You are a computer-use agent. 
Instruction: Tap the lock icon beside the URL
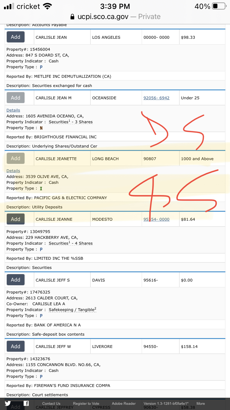pyautogui.click(x=72, y=17)
